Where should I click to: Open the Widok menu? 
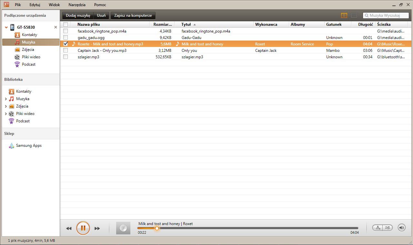pyautogui.click(x=54, y=5)
